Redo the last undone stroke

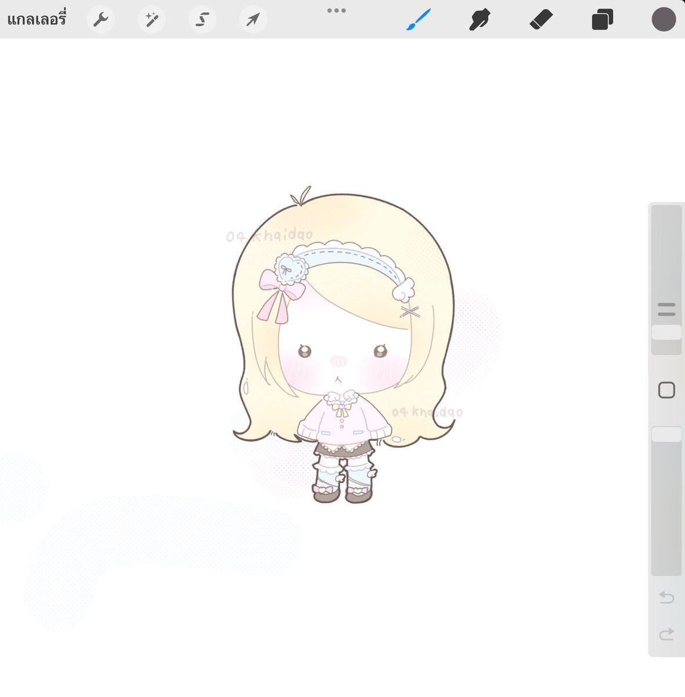pyautogui.click(x=666, y=634)
